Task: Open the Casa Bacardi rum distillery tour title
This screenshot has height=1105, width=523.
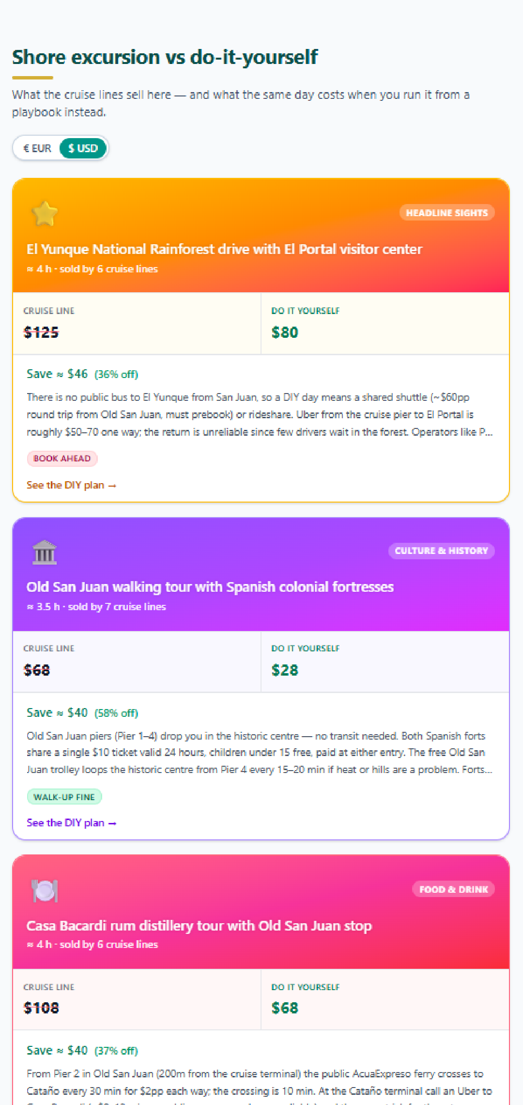Action: click(x=199, y=926)
